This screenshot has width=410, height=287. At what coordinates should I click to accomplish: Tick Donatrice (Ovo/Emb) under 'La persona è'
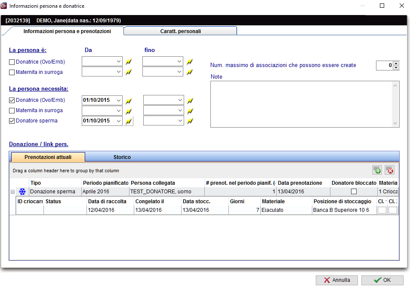pos(12,62)
